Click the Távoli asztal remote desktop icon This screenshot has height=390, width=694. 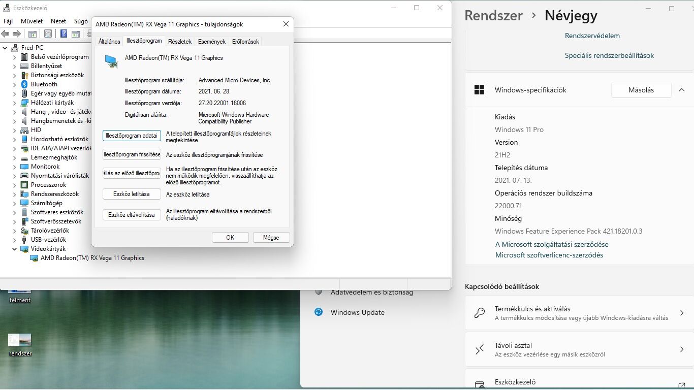[x=480, y=349]
